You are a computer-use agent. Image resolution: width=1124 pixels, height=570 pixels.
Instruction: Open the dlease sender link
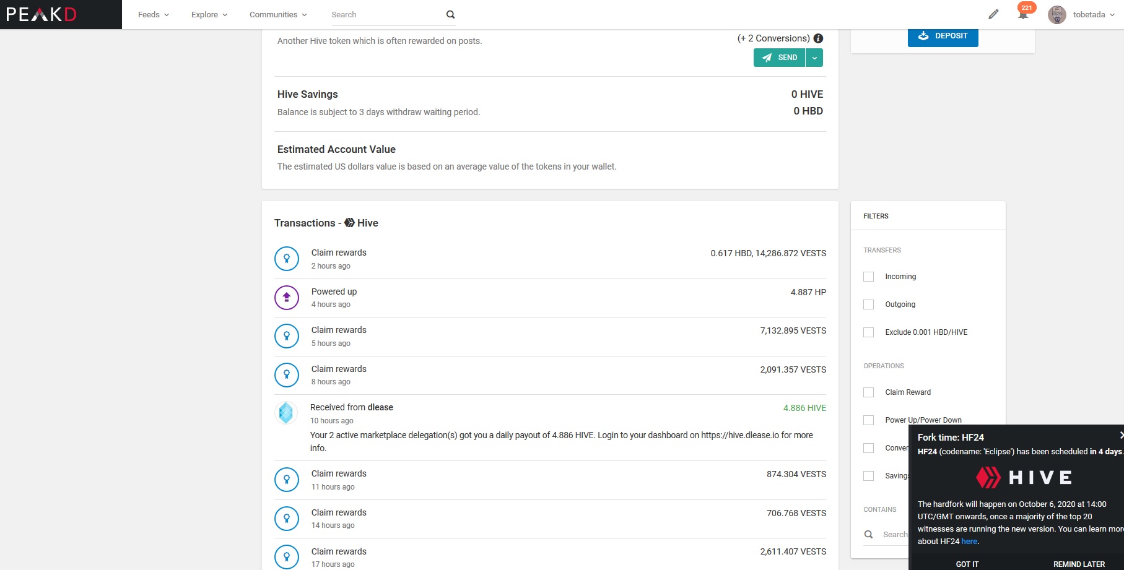(380, 407)
